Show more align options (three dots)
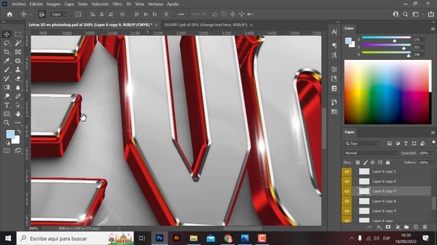437x245 pixels. [181, 14]
